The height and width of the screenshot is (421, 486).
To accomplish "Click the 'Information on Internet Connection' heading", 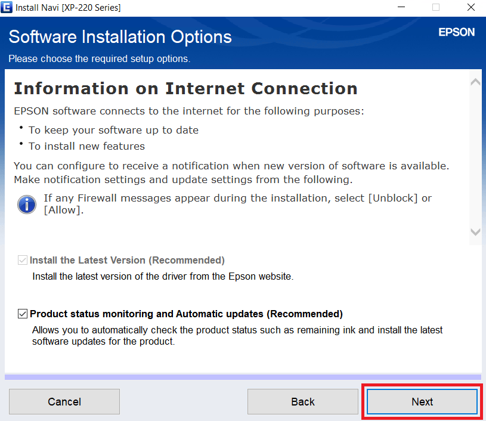I will coord(185,88).
